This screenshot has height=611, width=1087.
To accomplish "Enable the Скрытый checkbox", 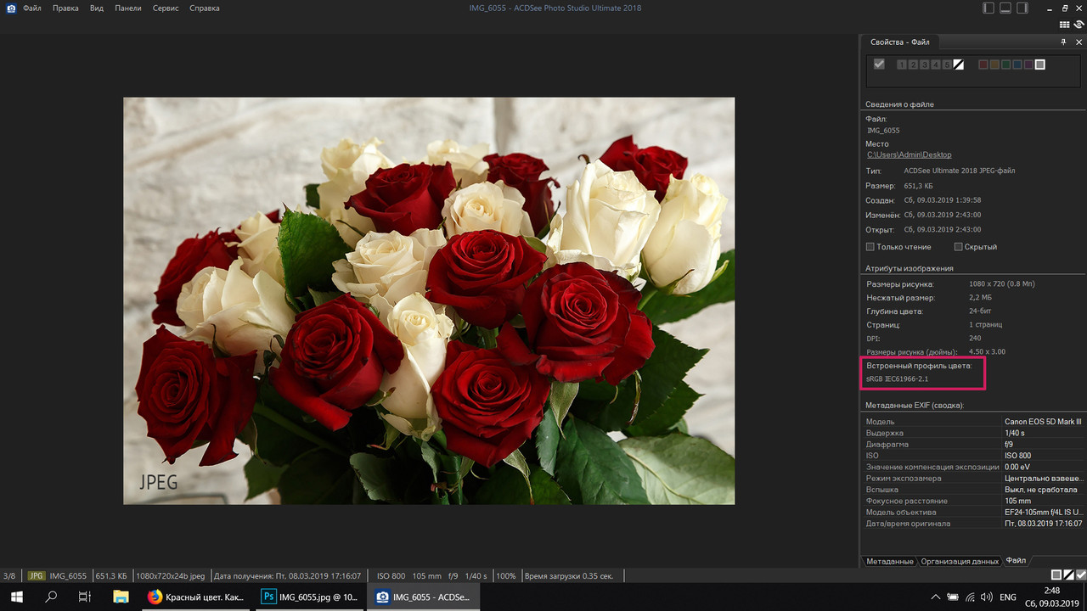I will point(959,247).
